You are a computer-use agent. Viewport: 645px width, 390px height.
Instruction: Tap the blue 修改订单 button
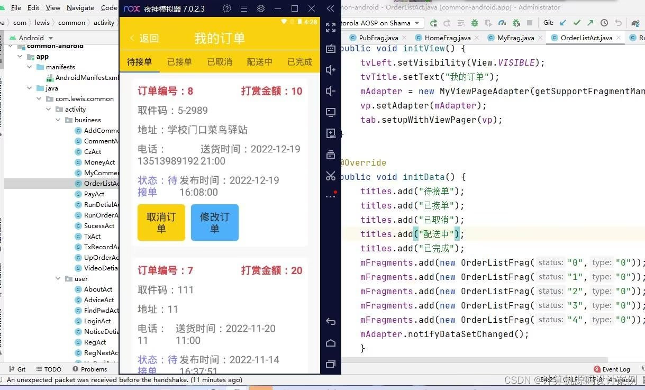click(x=214, y=223)
